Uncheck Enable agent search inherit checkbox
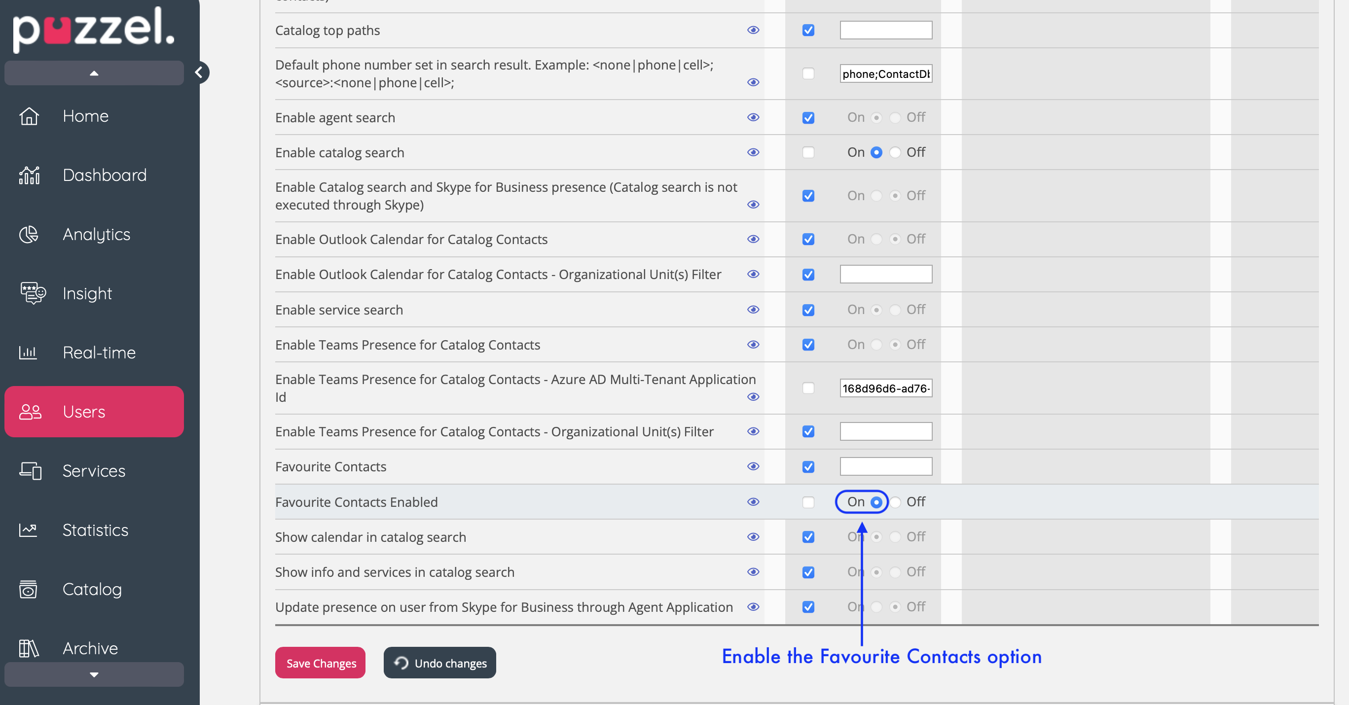Viewport: 1349px width, 705px height. (808, 117)
